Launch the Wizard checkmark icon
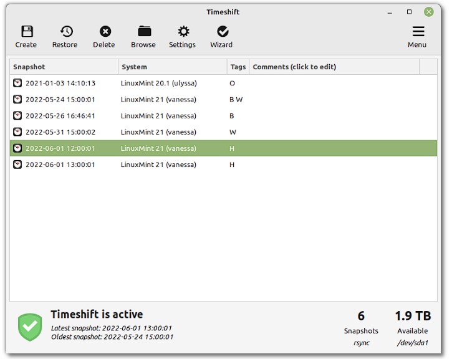The image size is (452, 359). [223, 31]
